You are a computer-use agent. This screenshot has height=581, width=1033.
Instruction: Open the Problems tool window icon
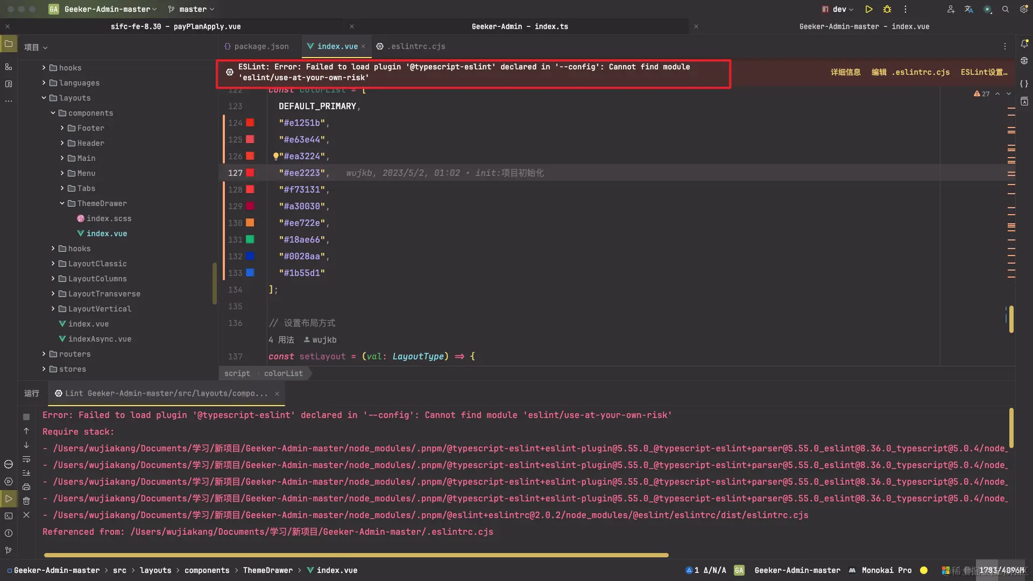(x=9, y=533)
